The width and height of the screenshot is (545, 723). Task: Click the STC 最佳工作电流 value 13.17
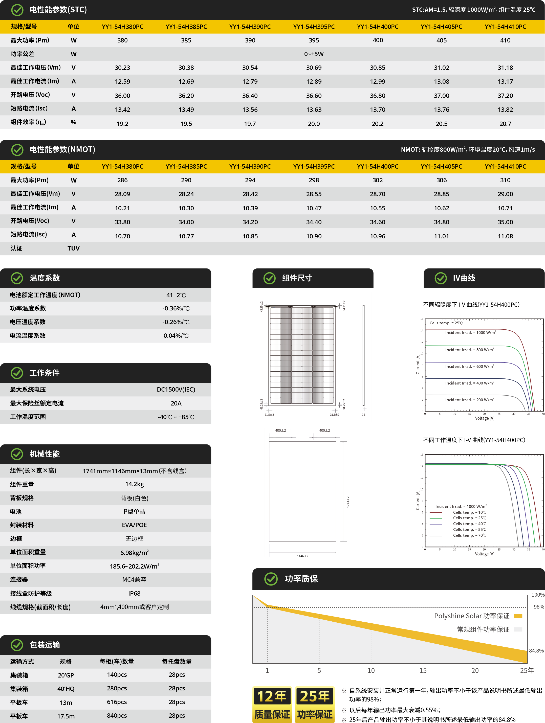point(506,82)
